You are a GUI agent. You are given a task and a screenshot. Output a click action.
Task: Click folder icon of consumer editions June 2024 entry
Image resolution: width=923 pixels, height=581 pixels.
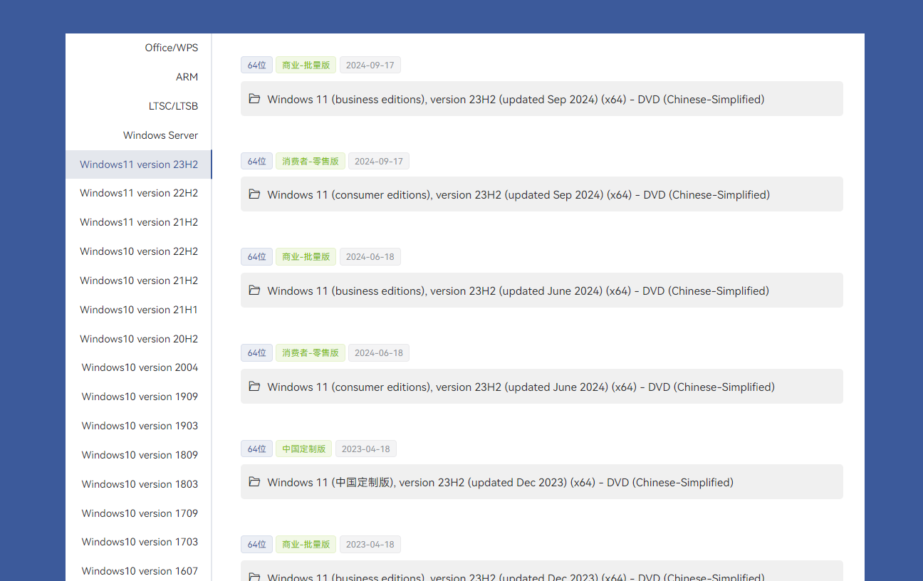tap(254, 386)
